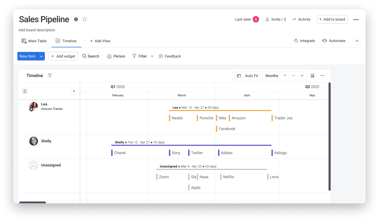This screenshot has height=221, width=379.
Task: Expand the Filter dropdown chevron
Action: click(152, 56)
